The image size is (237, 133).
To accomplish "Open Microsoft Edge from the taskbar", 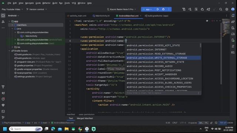I will point(53,129).
